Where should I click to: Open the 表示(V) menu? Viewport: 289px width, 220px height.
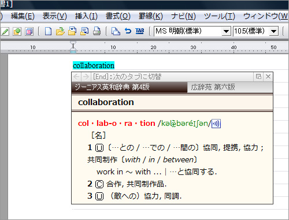(x=55, y=16)
